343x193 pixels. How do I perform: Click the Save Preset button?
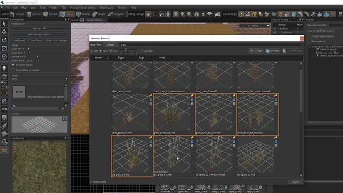pyautogui.click(x=36, y=41)
